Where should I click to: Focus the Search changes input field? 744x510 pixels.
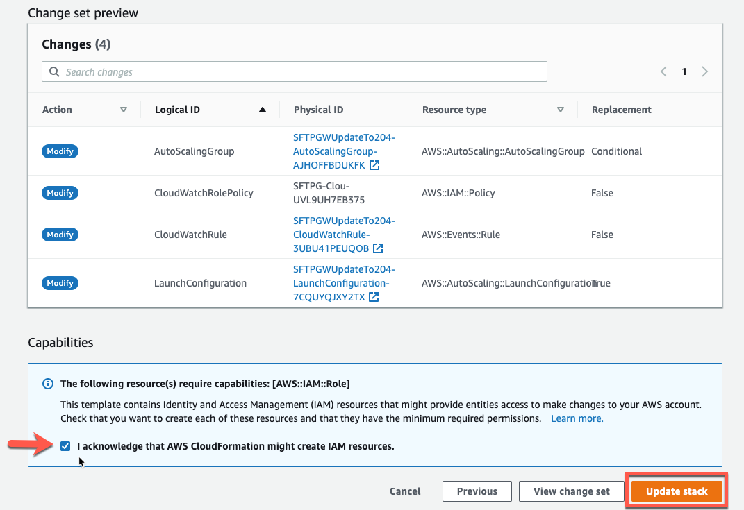(x=299, y=72)
